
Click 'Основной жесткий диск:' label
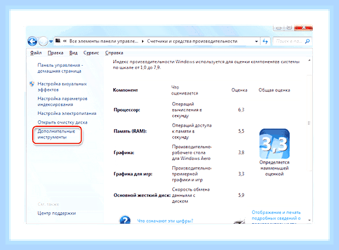(x=142, y=195)
